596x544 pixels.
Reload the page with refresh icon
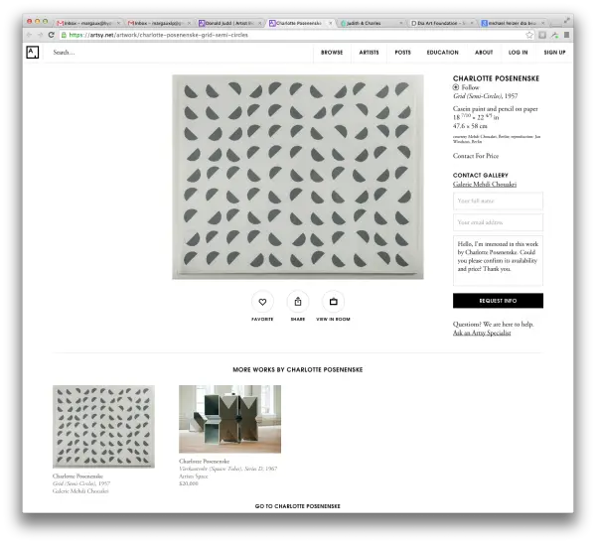(x=52, y=35)
